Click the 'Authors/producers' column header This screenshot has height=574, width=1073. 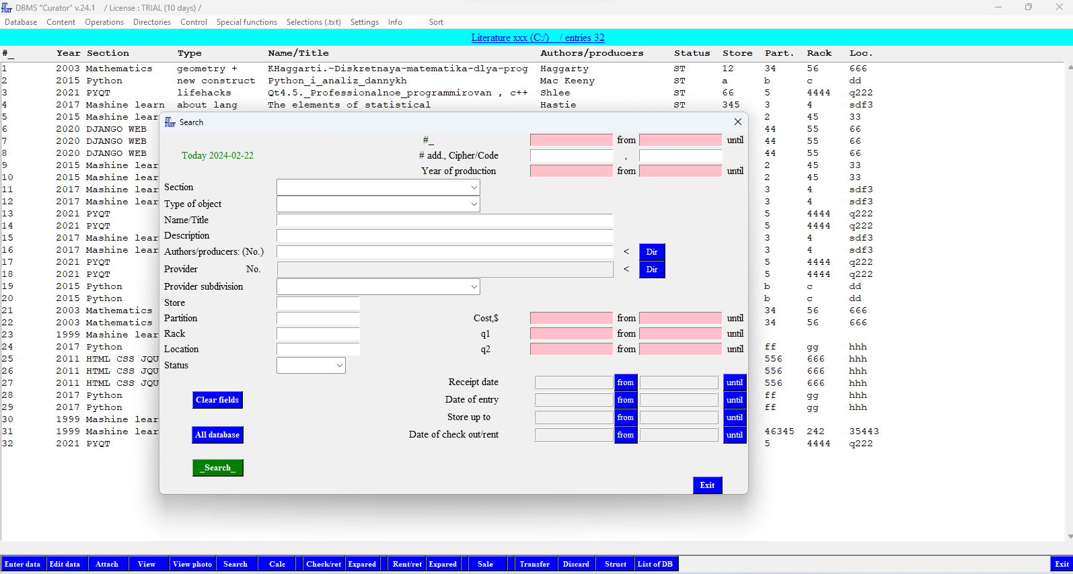592,53
